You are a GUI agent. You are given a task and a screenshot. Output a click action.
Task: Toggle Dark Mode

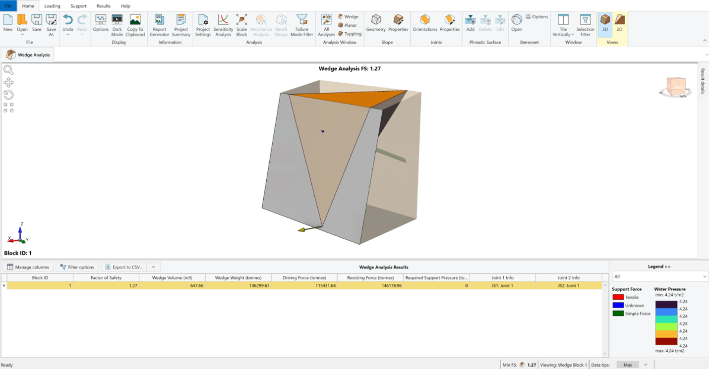pyautogui.click(x=117, y=25)
